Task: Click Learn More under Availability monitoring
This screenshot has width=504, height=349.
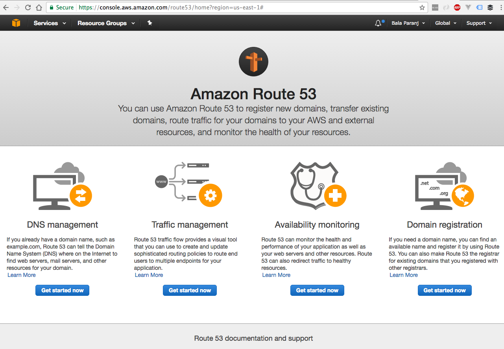Action: [276, 275]
